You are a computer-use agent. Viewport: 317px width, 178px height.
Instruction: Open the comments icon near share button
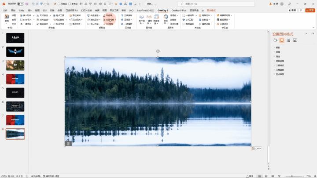point(301,10)
